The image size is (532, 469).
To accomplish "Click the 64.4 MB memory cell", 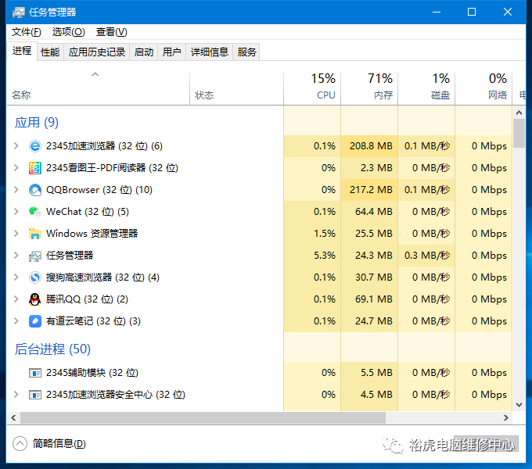I will point(369,212).
